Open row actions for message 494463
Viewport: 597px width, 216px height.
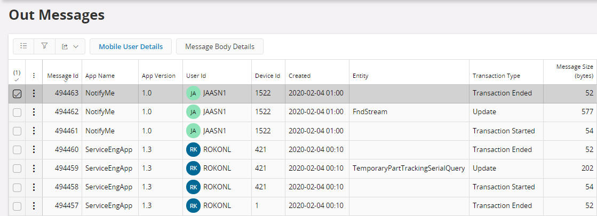pos(34,93)
